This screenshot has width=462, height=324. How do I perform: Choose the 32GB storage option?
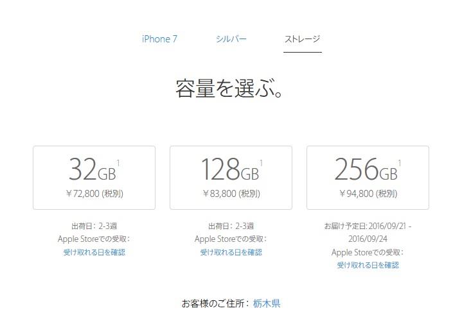click(x=94, y=178)
